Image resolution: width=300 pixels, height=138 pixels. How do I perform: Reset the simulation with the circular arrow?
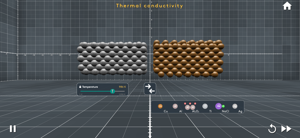[x=272, y=129]
